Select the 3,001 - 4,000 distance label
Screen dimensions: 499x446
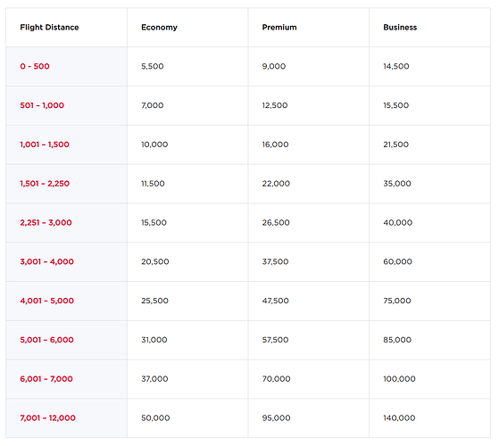click(46, 262)
